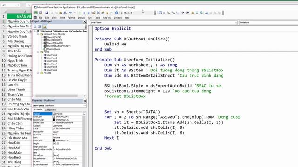
Task: Click the blue Help question mark icon
Action: coord(116,13)
